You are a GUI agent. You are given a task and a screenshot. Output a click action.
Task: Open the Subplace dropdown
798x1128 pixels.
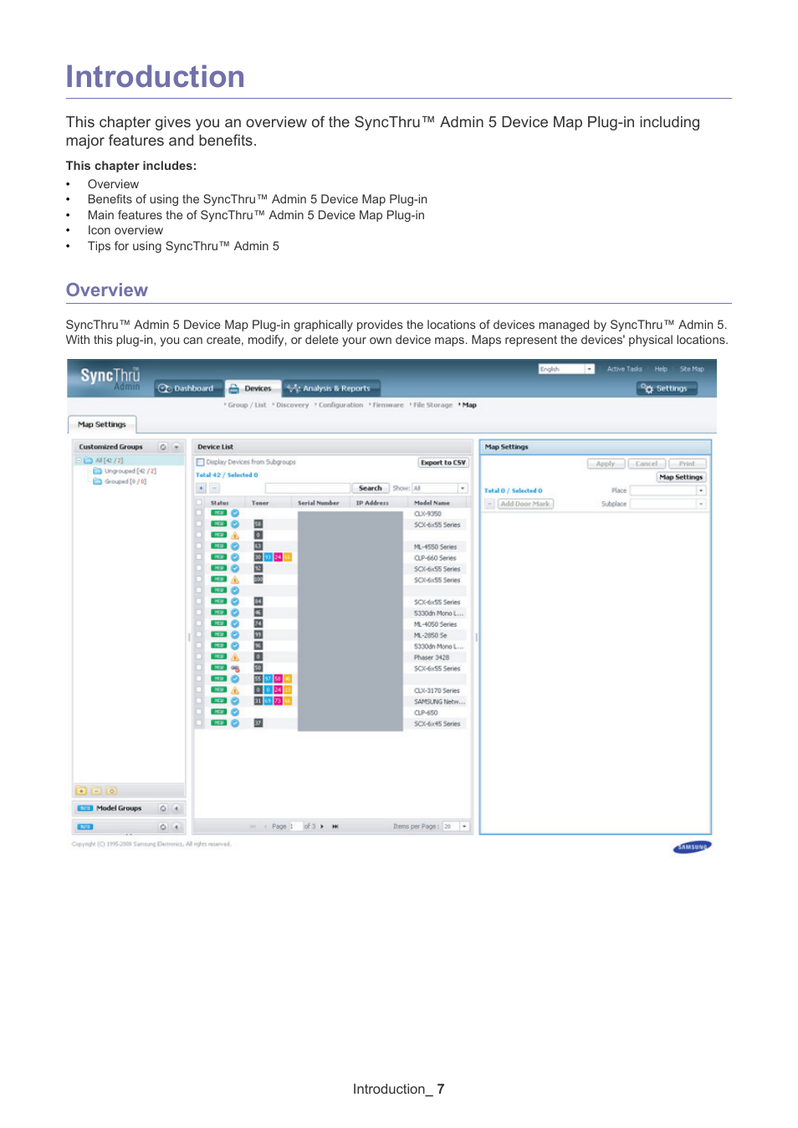click(668, 504)
